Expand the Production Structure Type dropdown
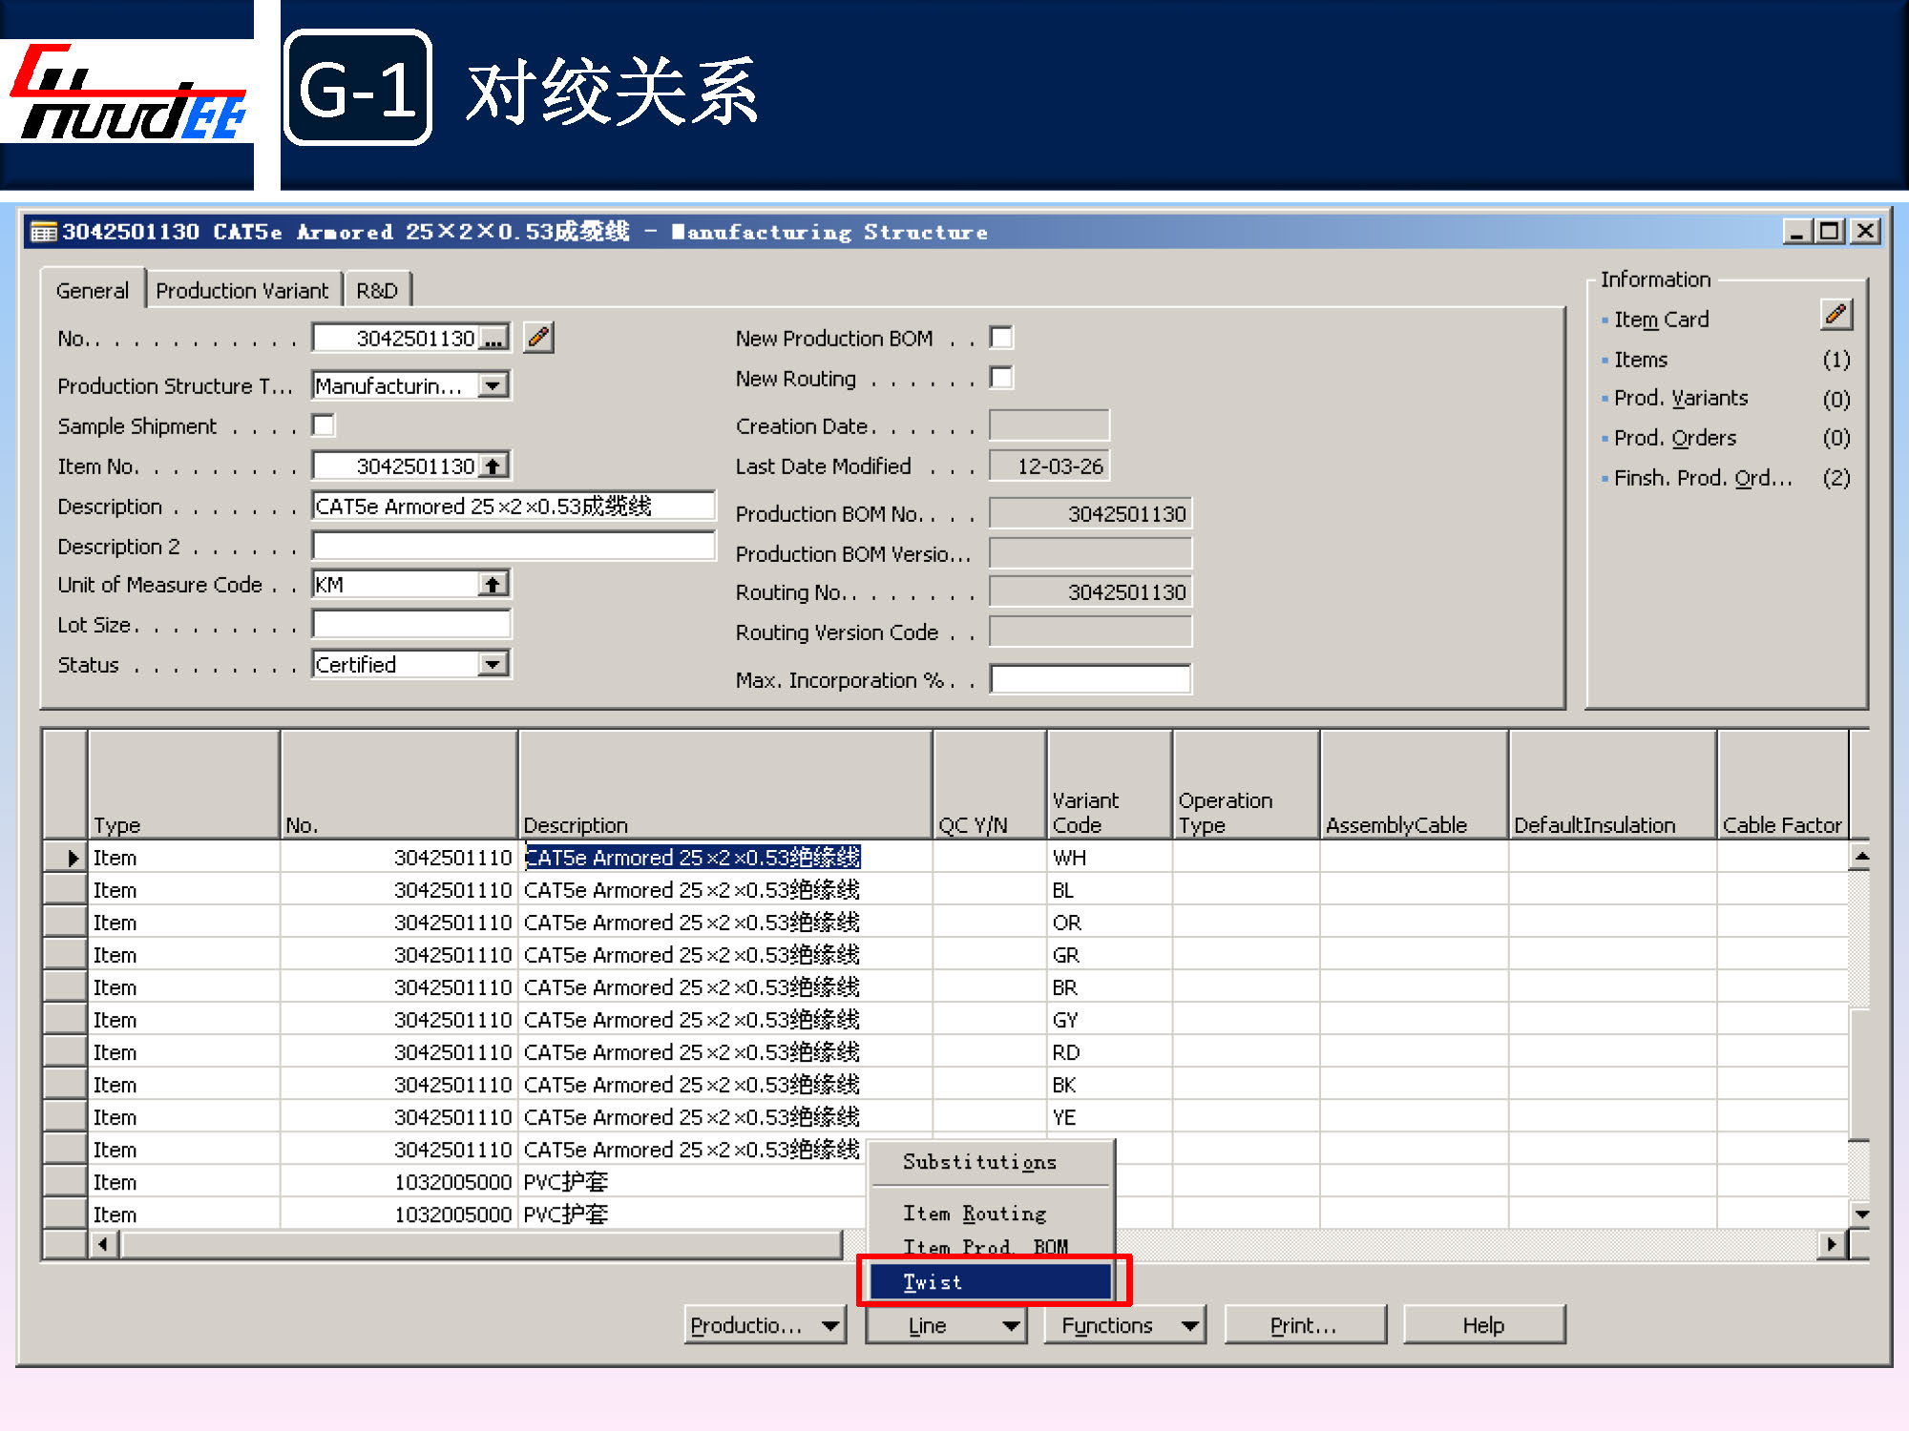Screen dimensions: 1909x1431 493,385
